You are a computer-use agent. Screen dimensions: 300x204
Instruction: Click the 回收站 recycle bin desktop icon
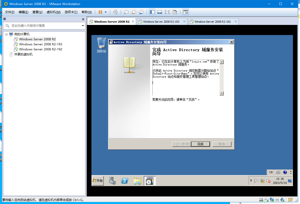click(102, 45)
